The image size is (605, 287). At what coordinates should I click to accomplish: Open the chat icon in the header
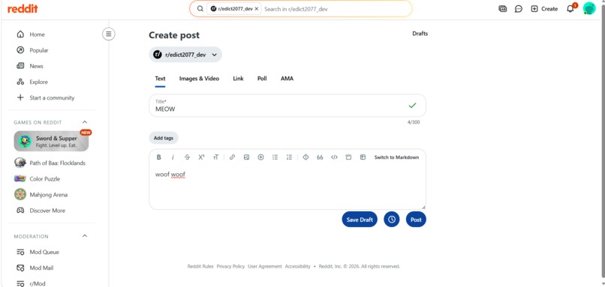point(519,9)
